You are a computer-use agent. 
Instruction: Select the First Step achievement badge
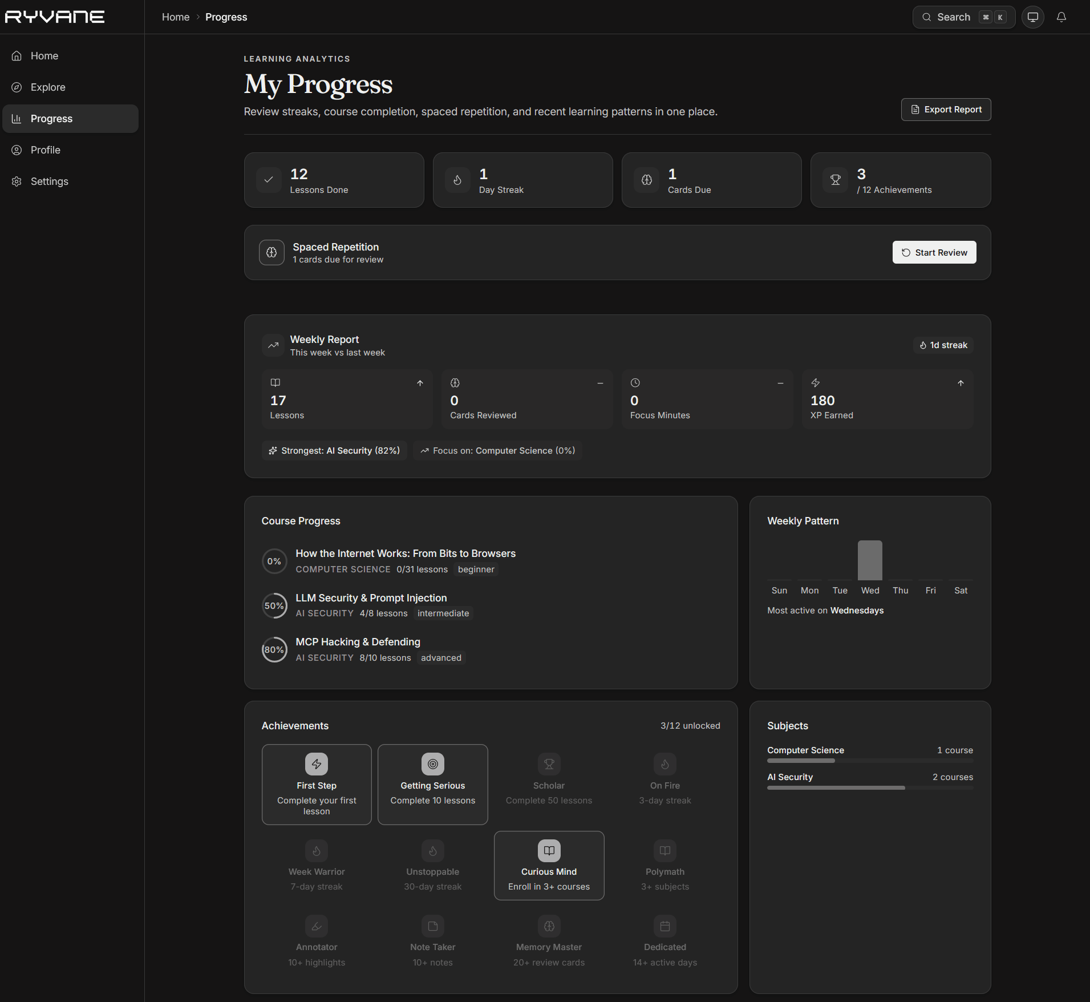click(x=317, y=784)
